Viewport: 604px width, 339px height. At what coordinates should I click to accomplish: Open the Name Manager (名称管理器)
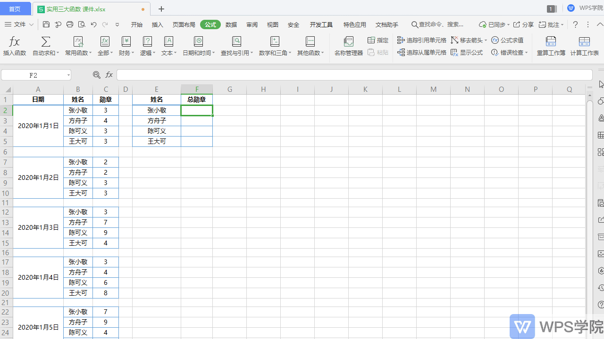[348, 46]
